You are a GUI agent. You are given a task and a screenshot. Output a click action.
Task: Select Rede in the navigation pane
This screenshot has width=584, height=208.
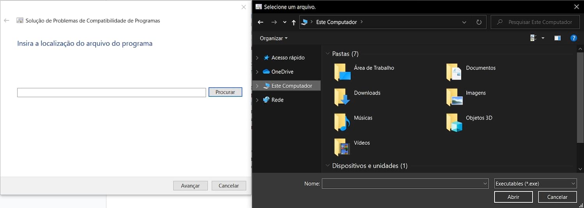point(277,100)
